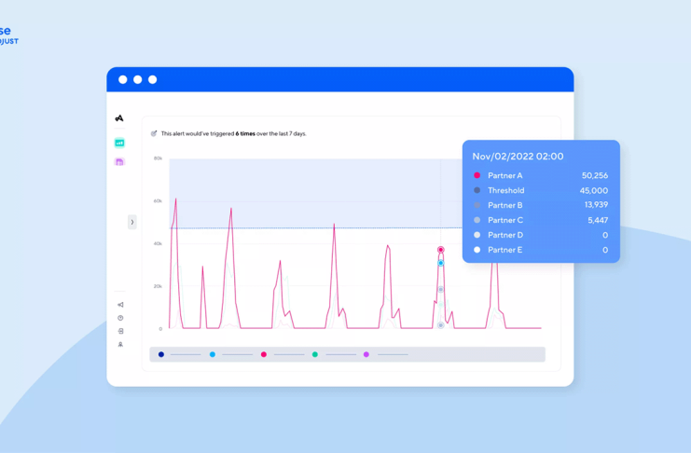Click the alert icon beside trigger message

pyautogui.click(x=154, y=133)
